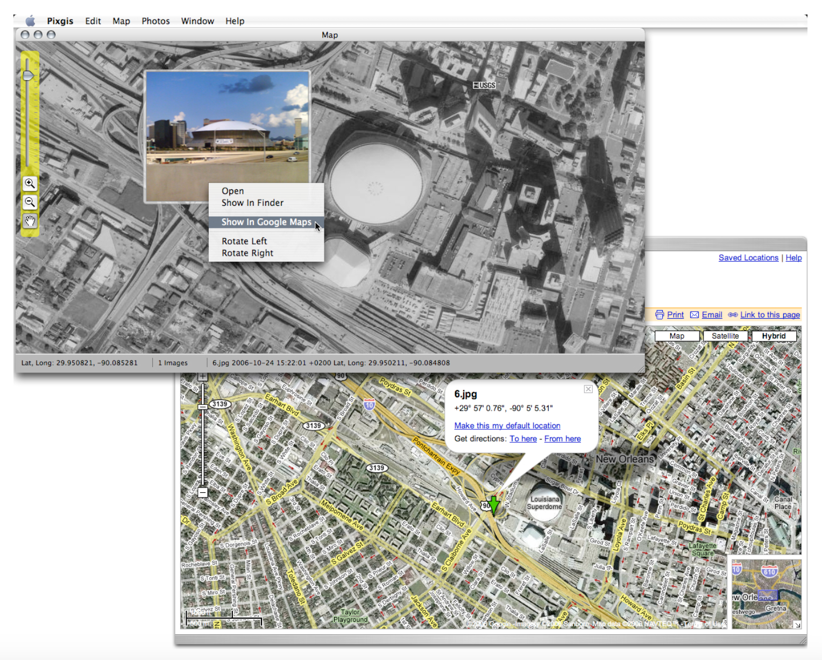Click the Lafayette Square map label
Image resolution: width=822 pixels, height=660 pixels.
(703, 549)
